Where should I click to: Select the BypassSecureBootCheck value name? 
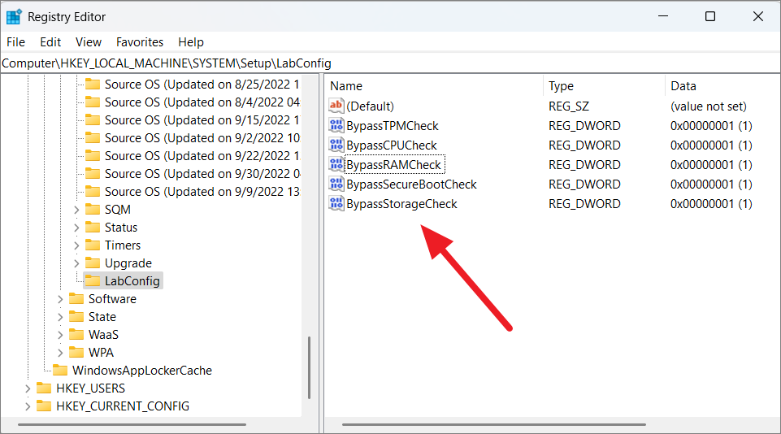(x=411, y=184)
